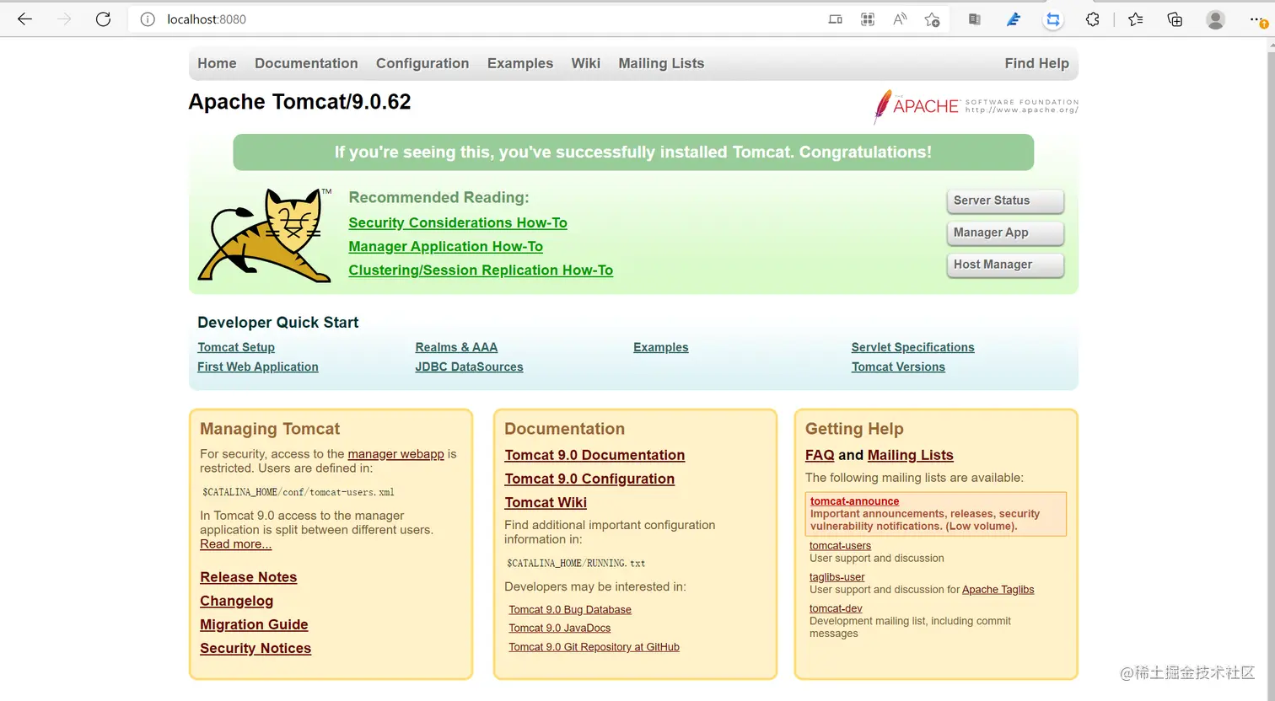Open the Tomcat Wiki link
The height and width of the screenshot is (701, 1275).
pyautogui.click(x=546, y=502)
